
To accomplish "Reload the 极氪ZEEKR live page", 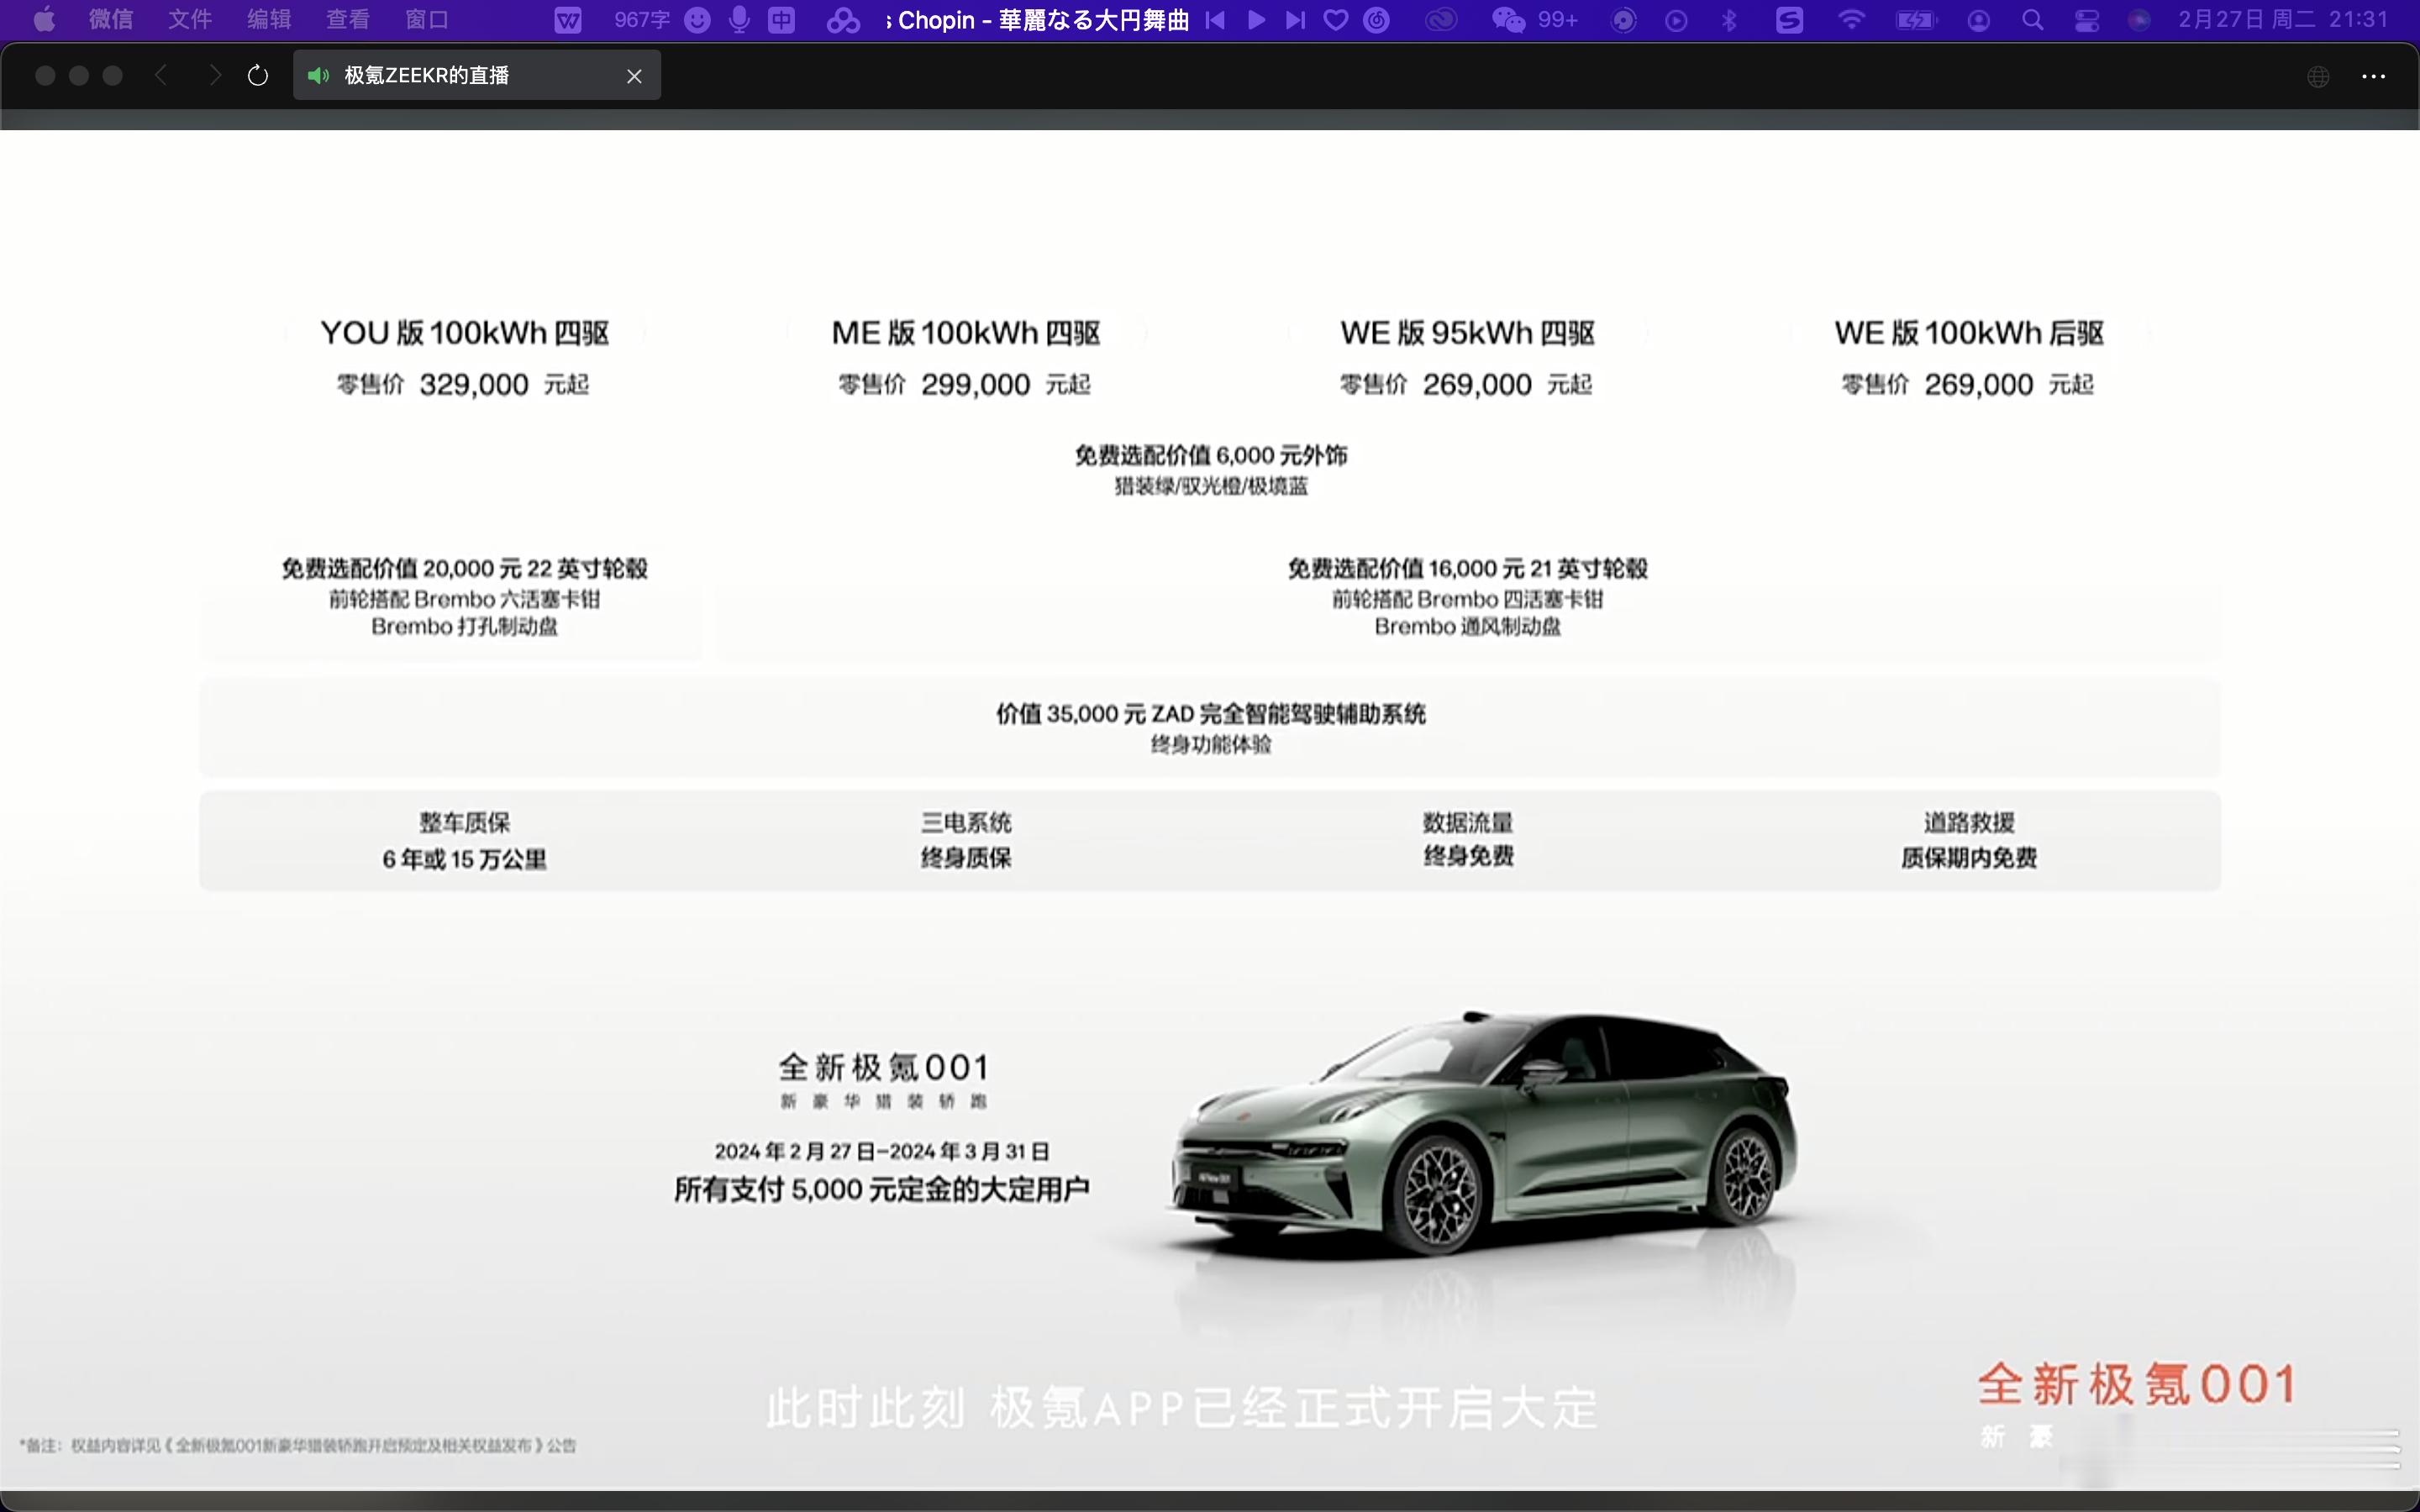I will [258, 75].
